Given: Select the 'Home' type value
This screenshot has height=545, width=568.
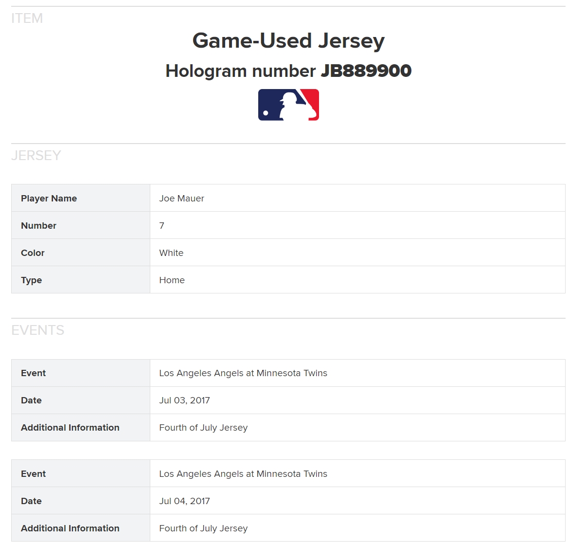Looking at the screenshot, I should (x=172, y=280).
